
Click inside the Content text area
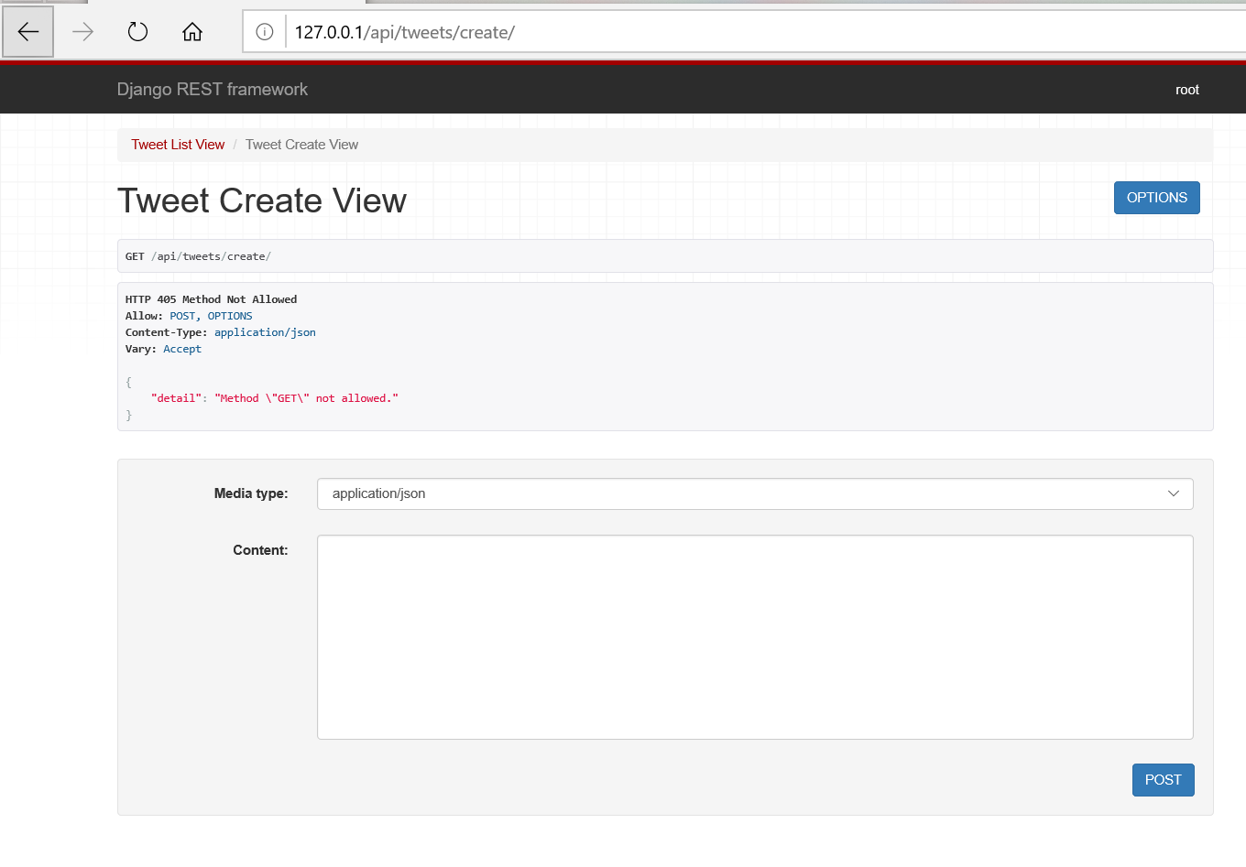755,637
